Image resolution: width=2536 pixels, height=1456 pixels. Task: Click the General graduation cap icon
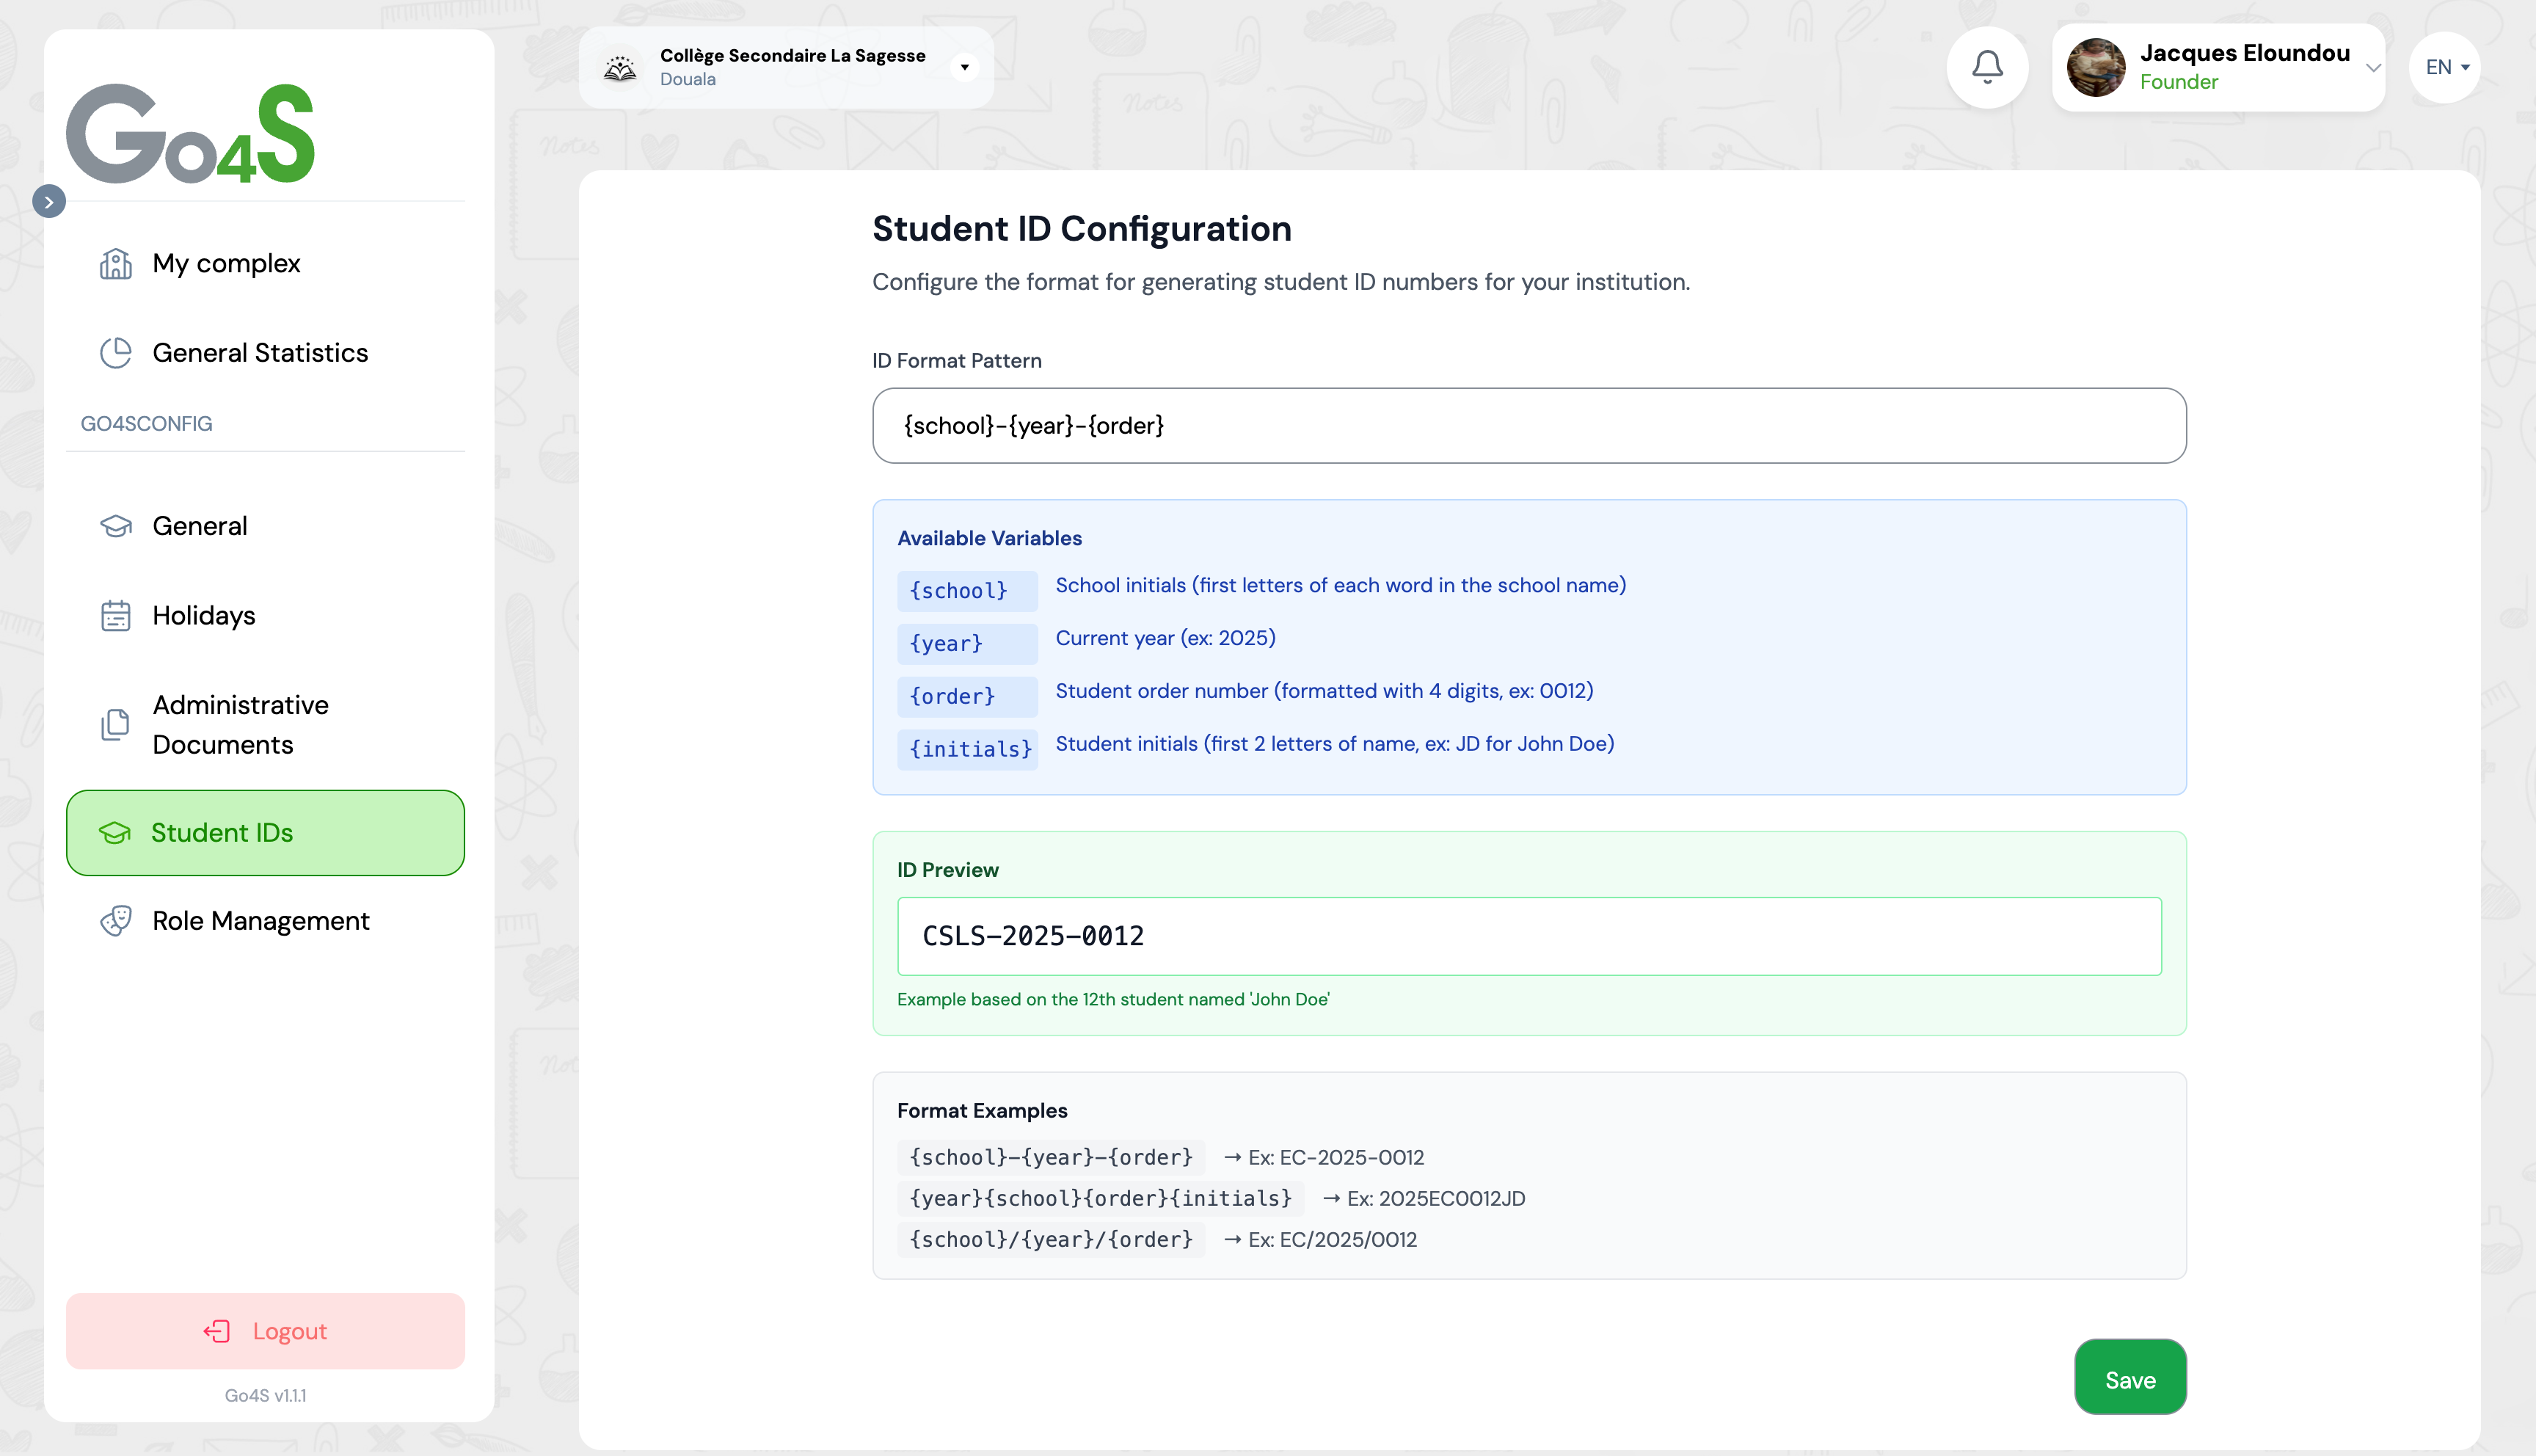pos(116,526)
